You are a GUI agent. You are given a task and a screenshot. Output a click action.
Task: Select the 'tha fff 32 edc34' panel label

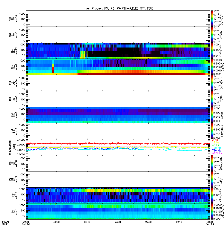tap(13, 19)
